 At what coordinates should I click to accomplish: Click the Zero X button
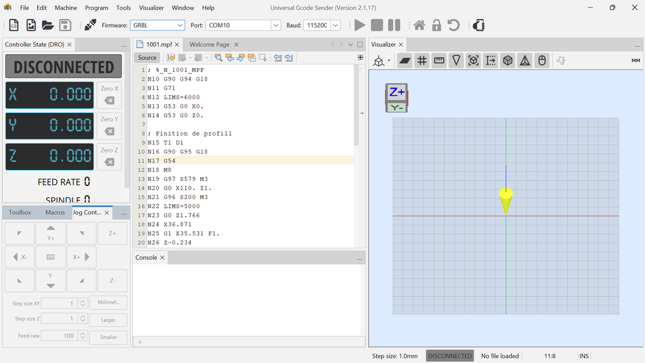pyautogui.click(x=110, y=95)
